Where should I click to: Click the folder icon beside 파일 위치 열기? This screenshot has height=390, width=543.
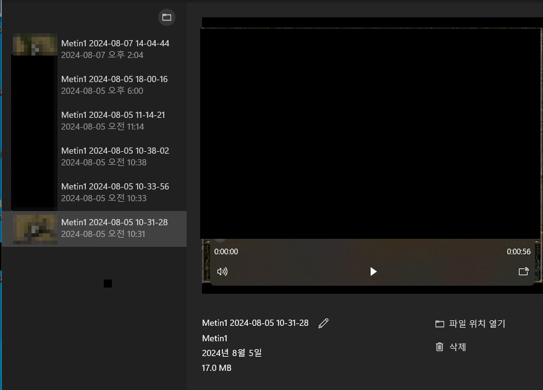pos(440,324)
